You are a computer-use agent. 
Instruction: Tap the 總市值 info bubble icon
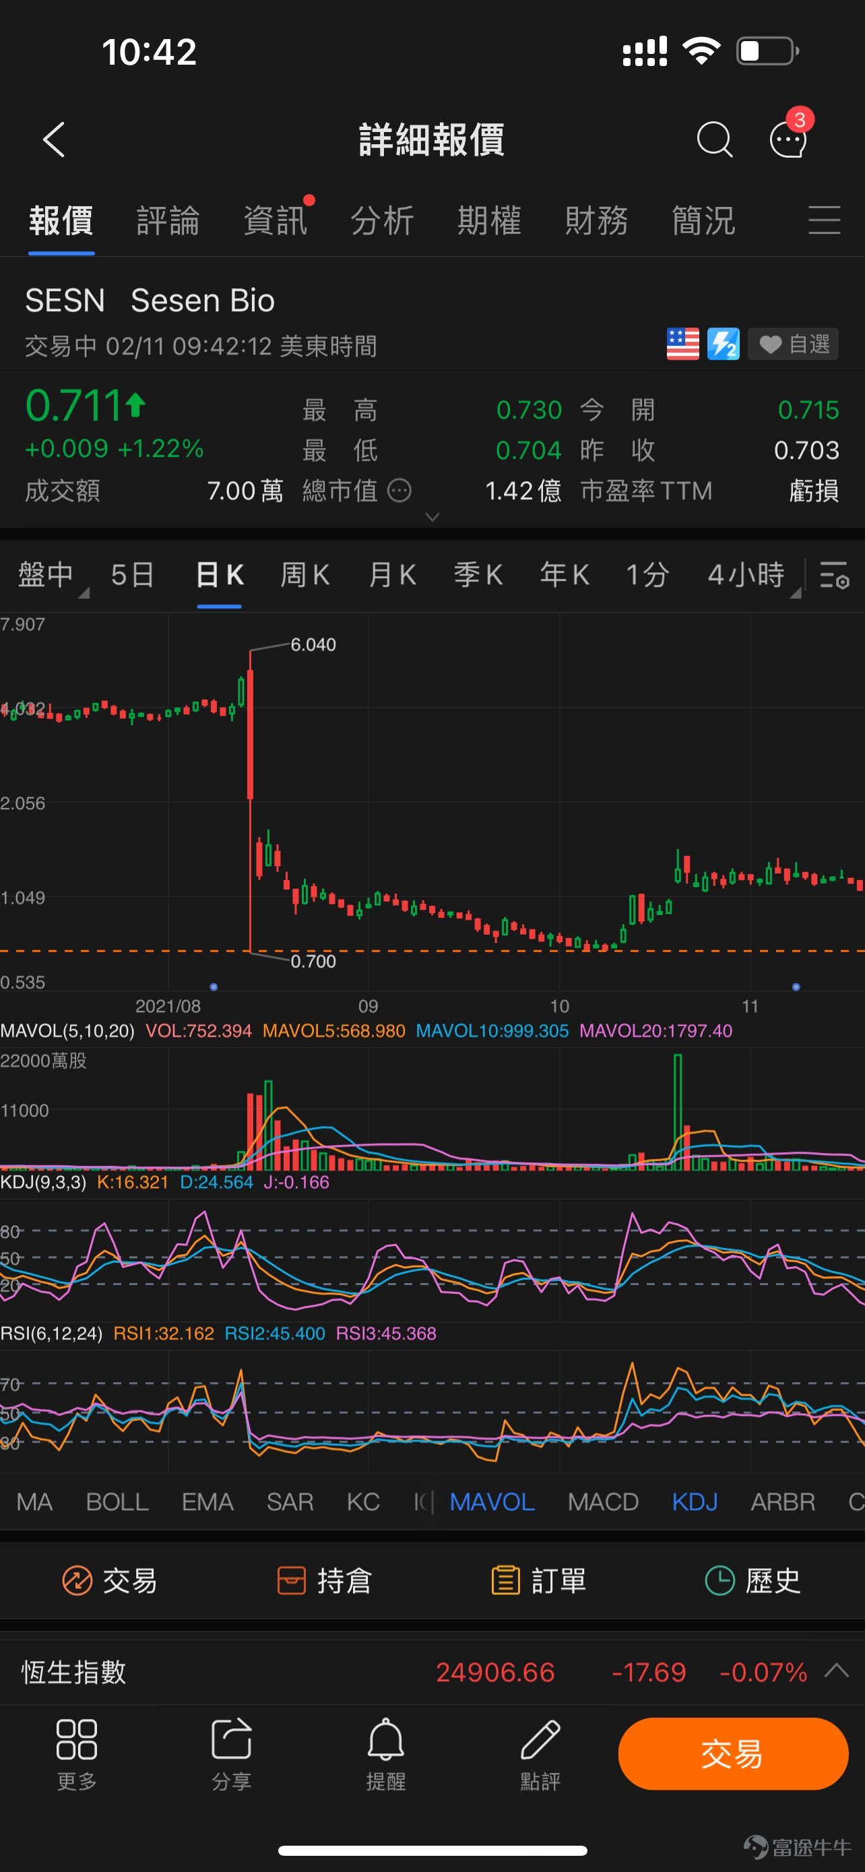click(x=399, y=491)
